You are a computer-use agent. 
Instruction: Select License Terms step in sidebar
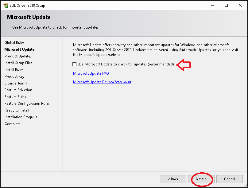click(x=16, y=83)
